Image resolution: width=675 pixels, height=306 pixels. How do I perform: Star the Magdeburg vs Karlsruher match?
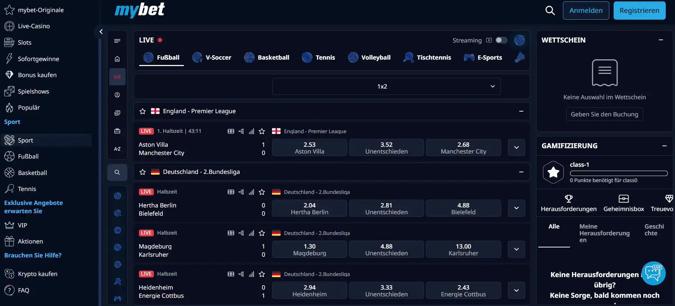pos(262,233)
